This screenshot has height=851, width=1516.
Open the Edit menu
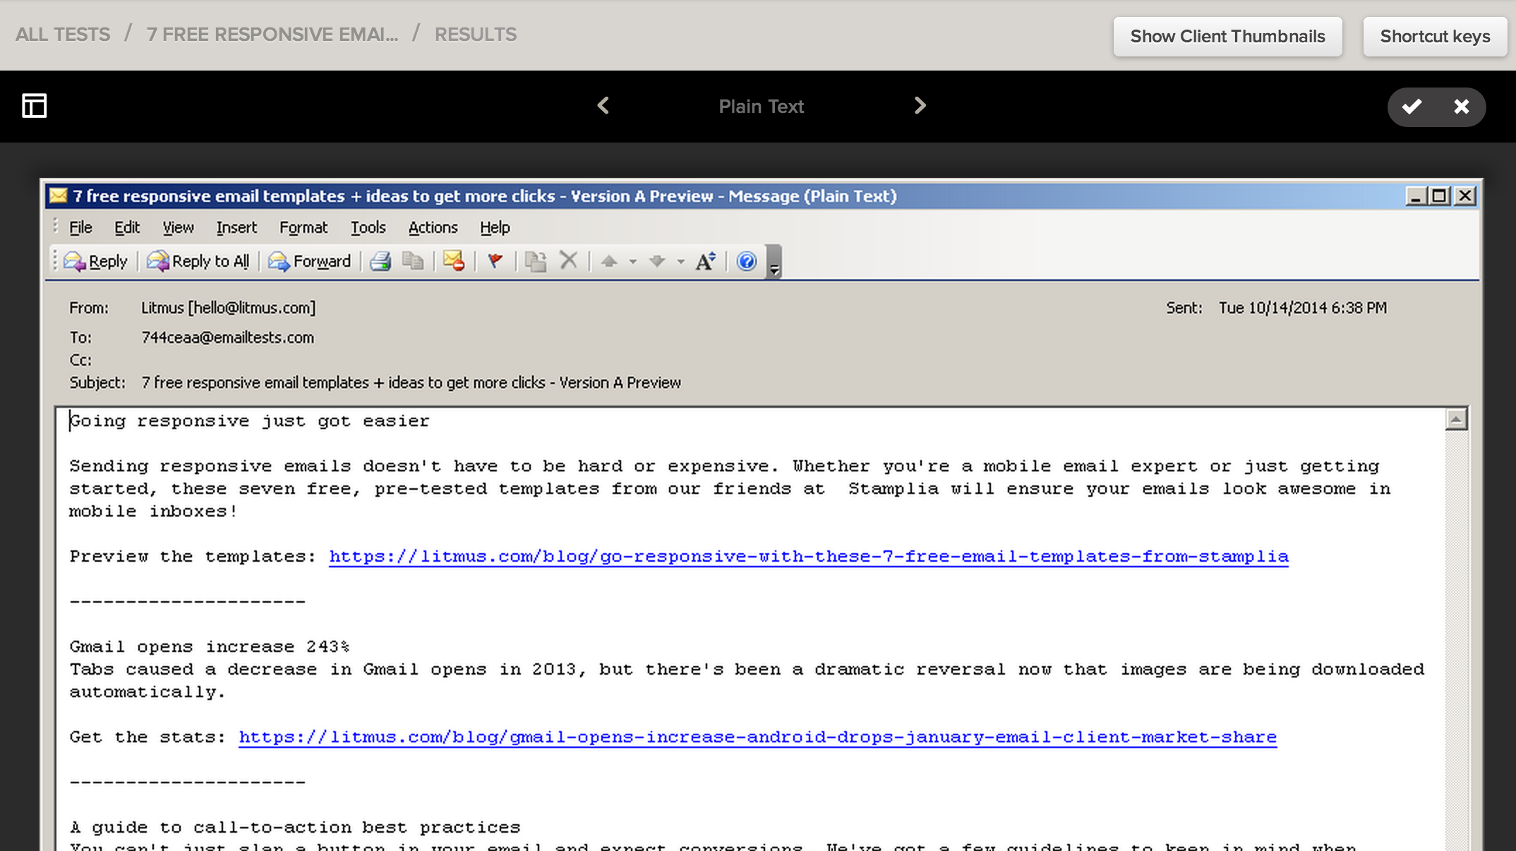[127, 227]
